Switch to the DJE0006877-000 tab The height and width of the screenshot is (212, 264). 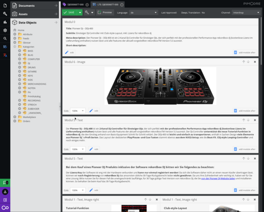(x=76, y=4)
